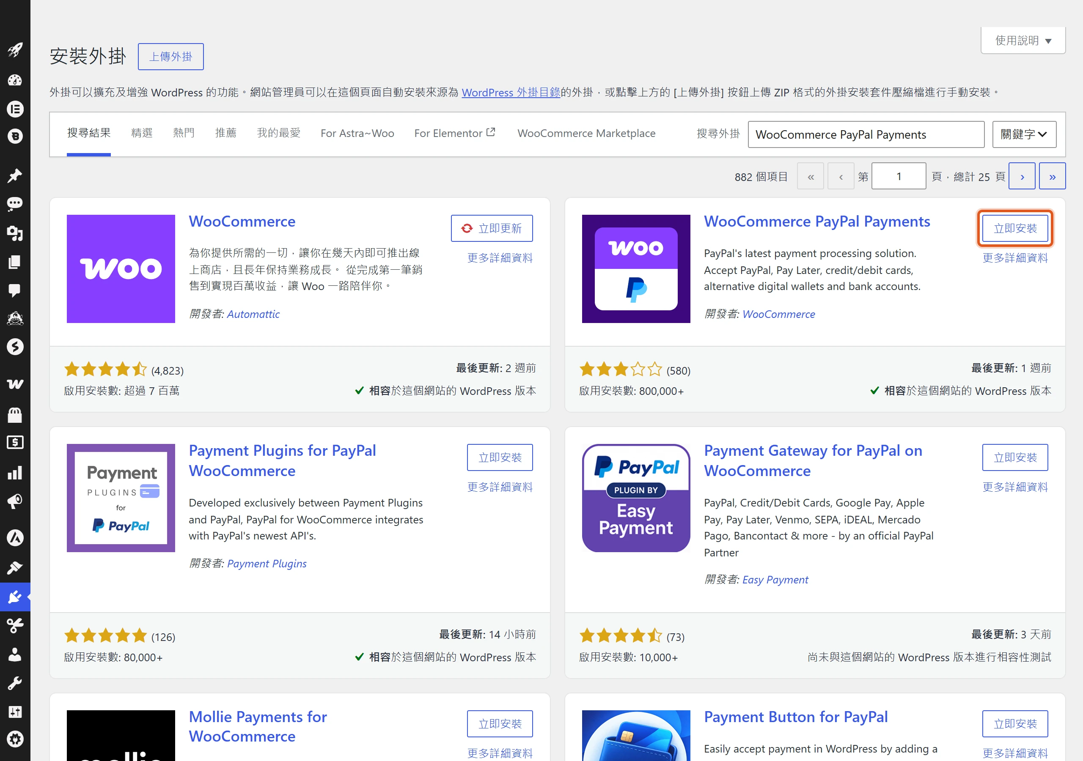Open Media library camera-music icon
Screen dimensions: 1083x761
(x=15, y=233)
